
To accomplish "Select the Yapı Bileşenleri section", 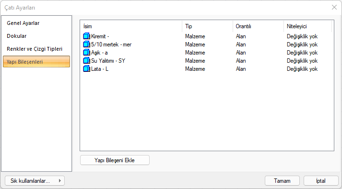I will click(x=36, y=62).
